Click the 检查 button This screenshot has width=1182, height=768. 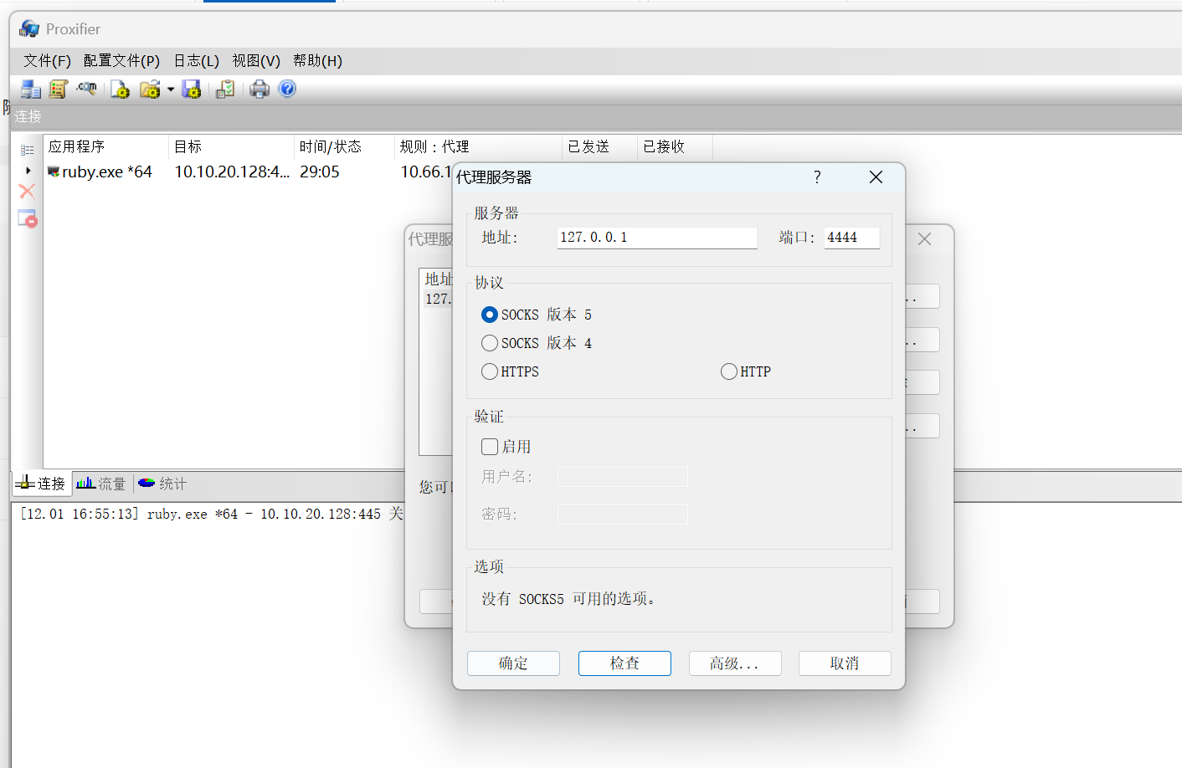click(x=624, y=663)
